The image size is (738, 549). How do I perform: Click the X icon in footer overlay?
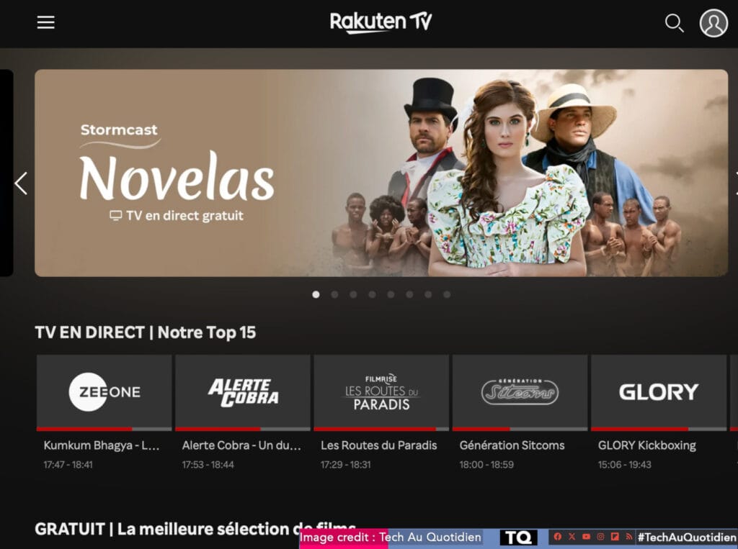click(x=572, y=536)
